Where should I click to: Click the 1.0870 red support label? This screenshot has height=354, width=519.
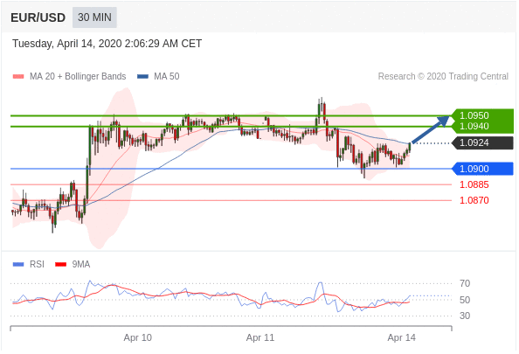point(474,200)
